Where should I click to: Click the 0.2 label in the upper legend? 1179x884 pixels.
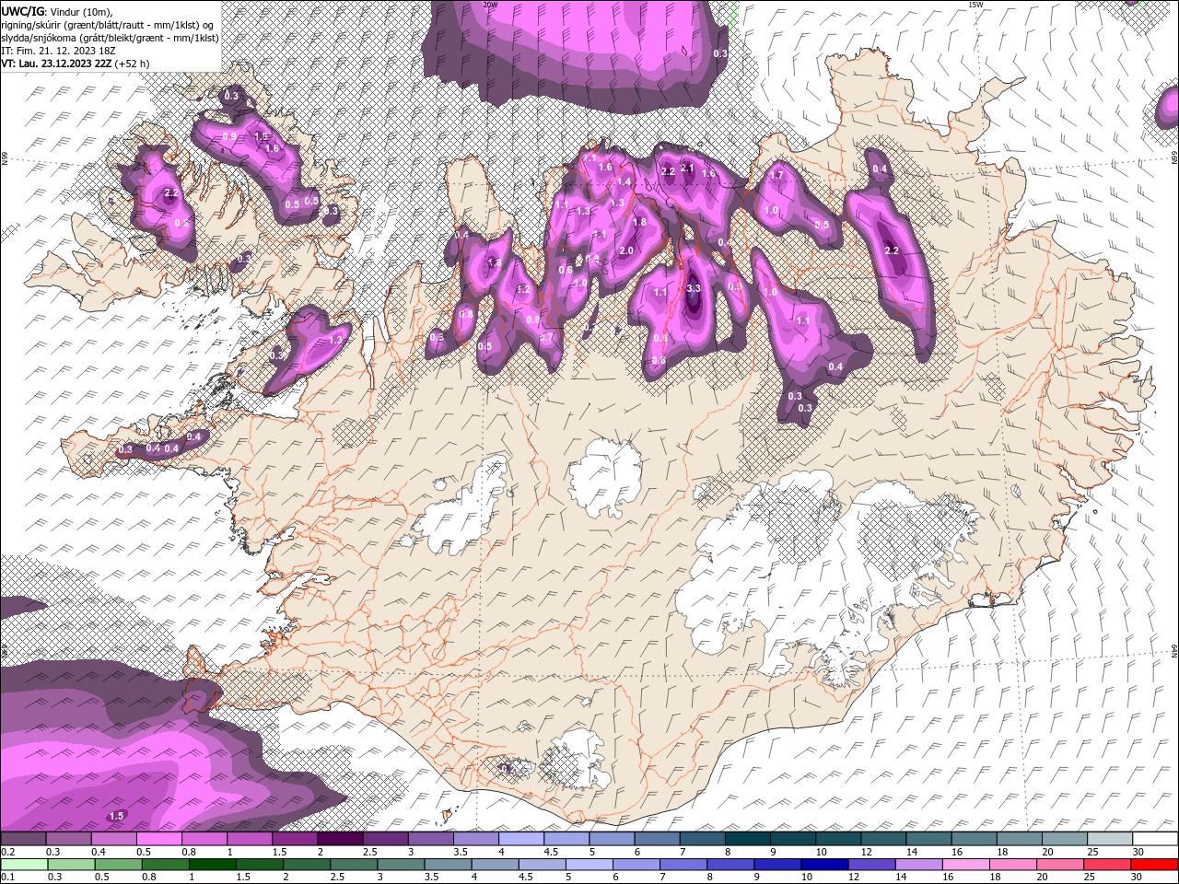7,852
